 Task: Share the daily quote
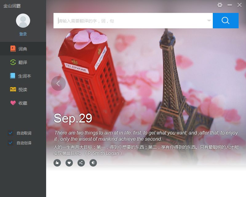[81, 163]
